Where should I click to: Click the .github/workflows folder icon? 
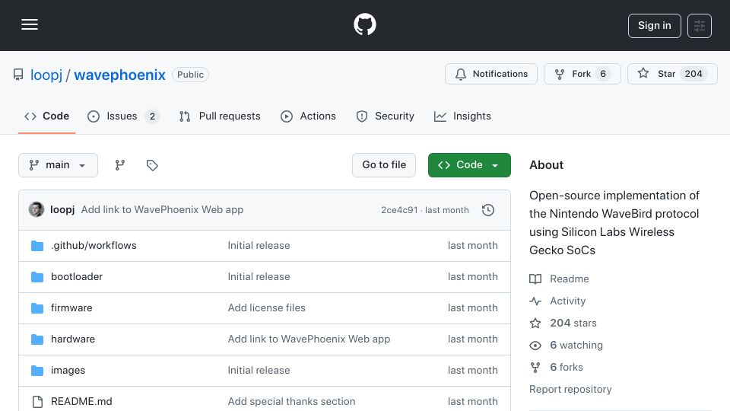(37, 246)
